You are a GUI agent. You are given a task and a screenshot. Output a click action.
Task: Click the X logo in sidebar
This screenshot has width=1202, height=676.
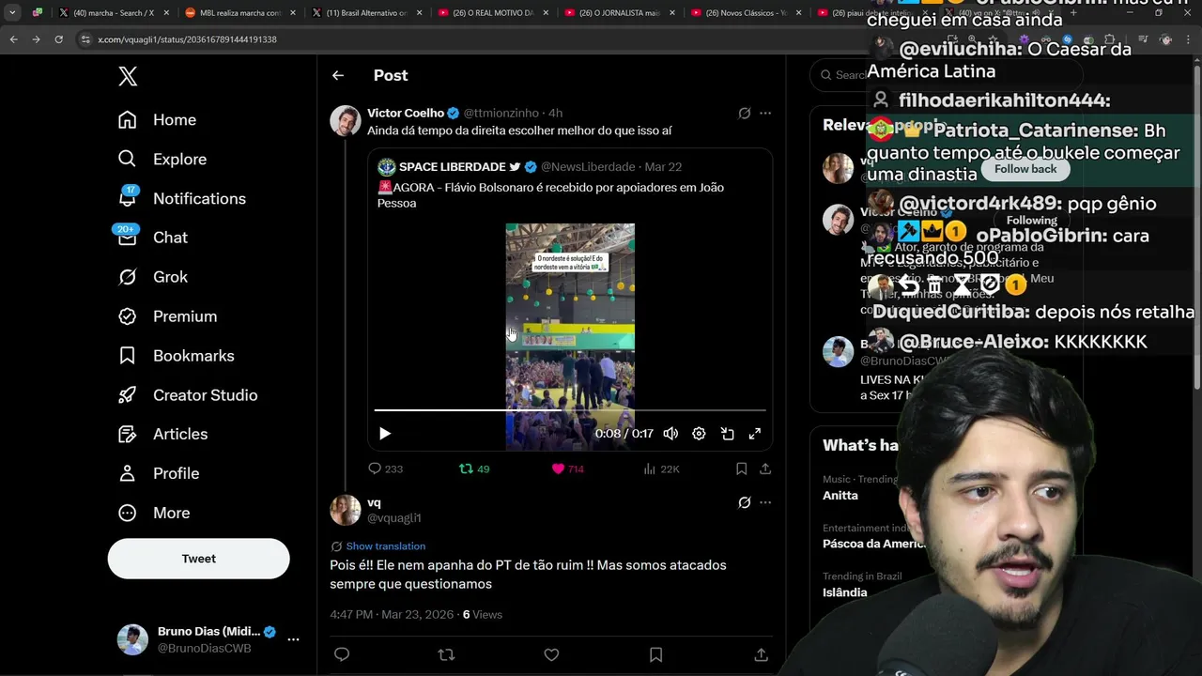(x=128, y=77)
